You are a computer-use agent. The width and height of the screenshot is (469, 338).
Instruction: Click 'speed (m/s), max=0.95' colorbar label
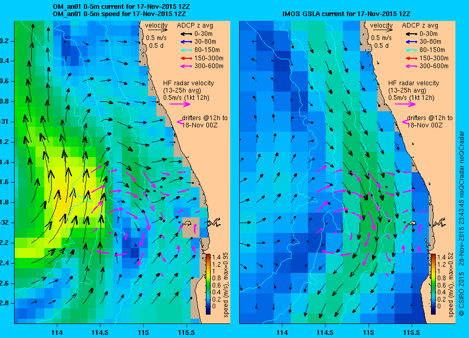tap(226, 285)
